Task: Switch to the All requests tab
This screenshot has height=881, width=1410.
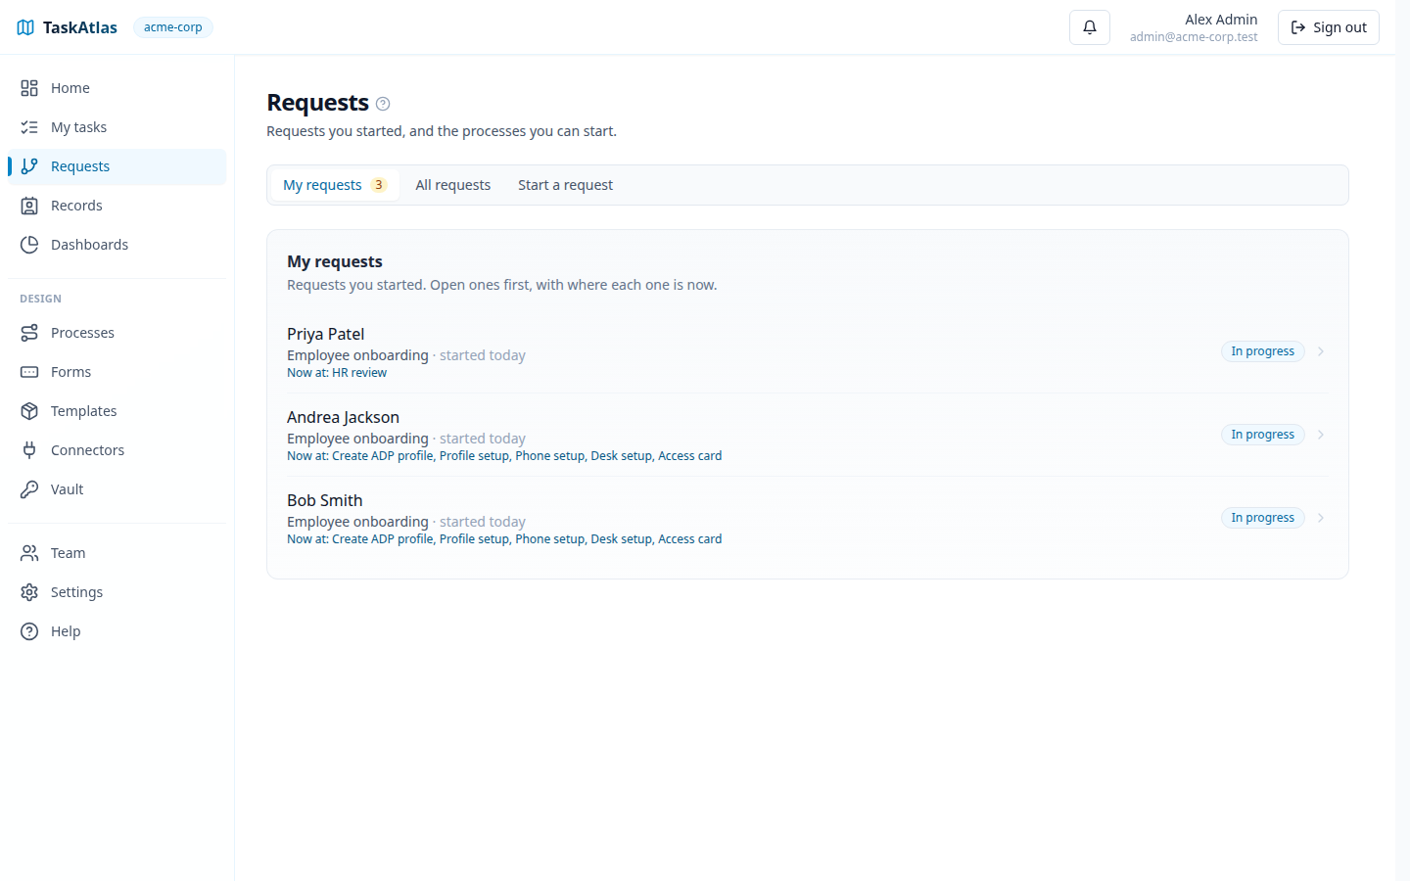Action: pos(452,185)
